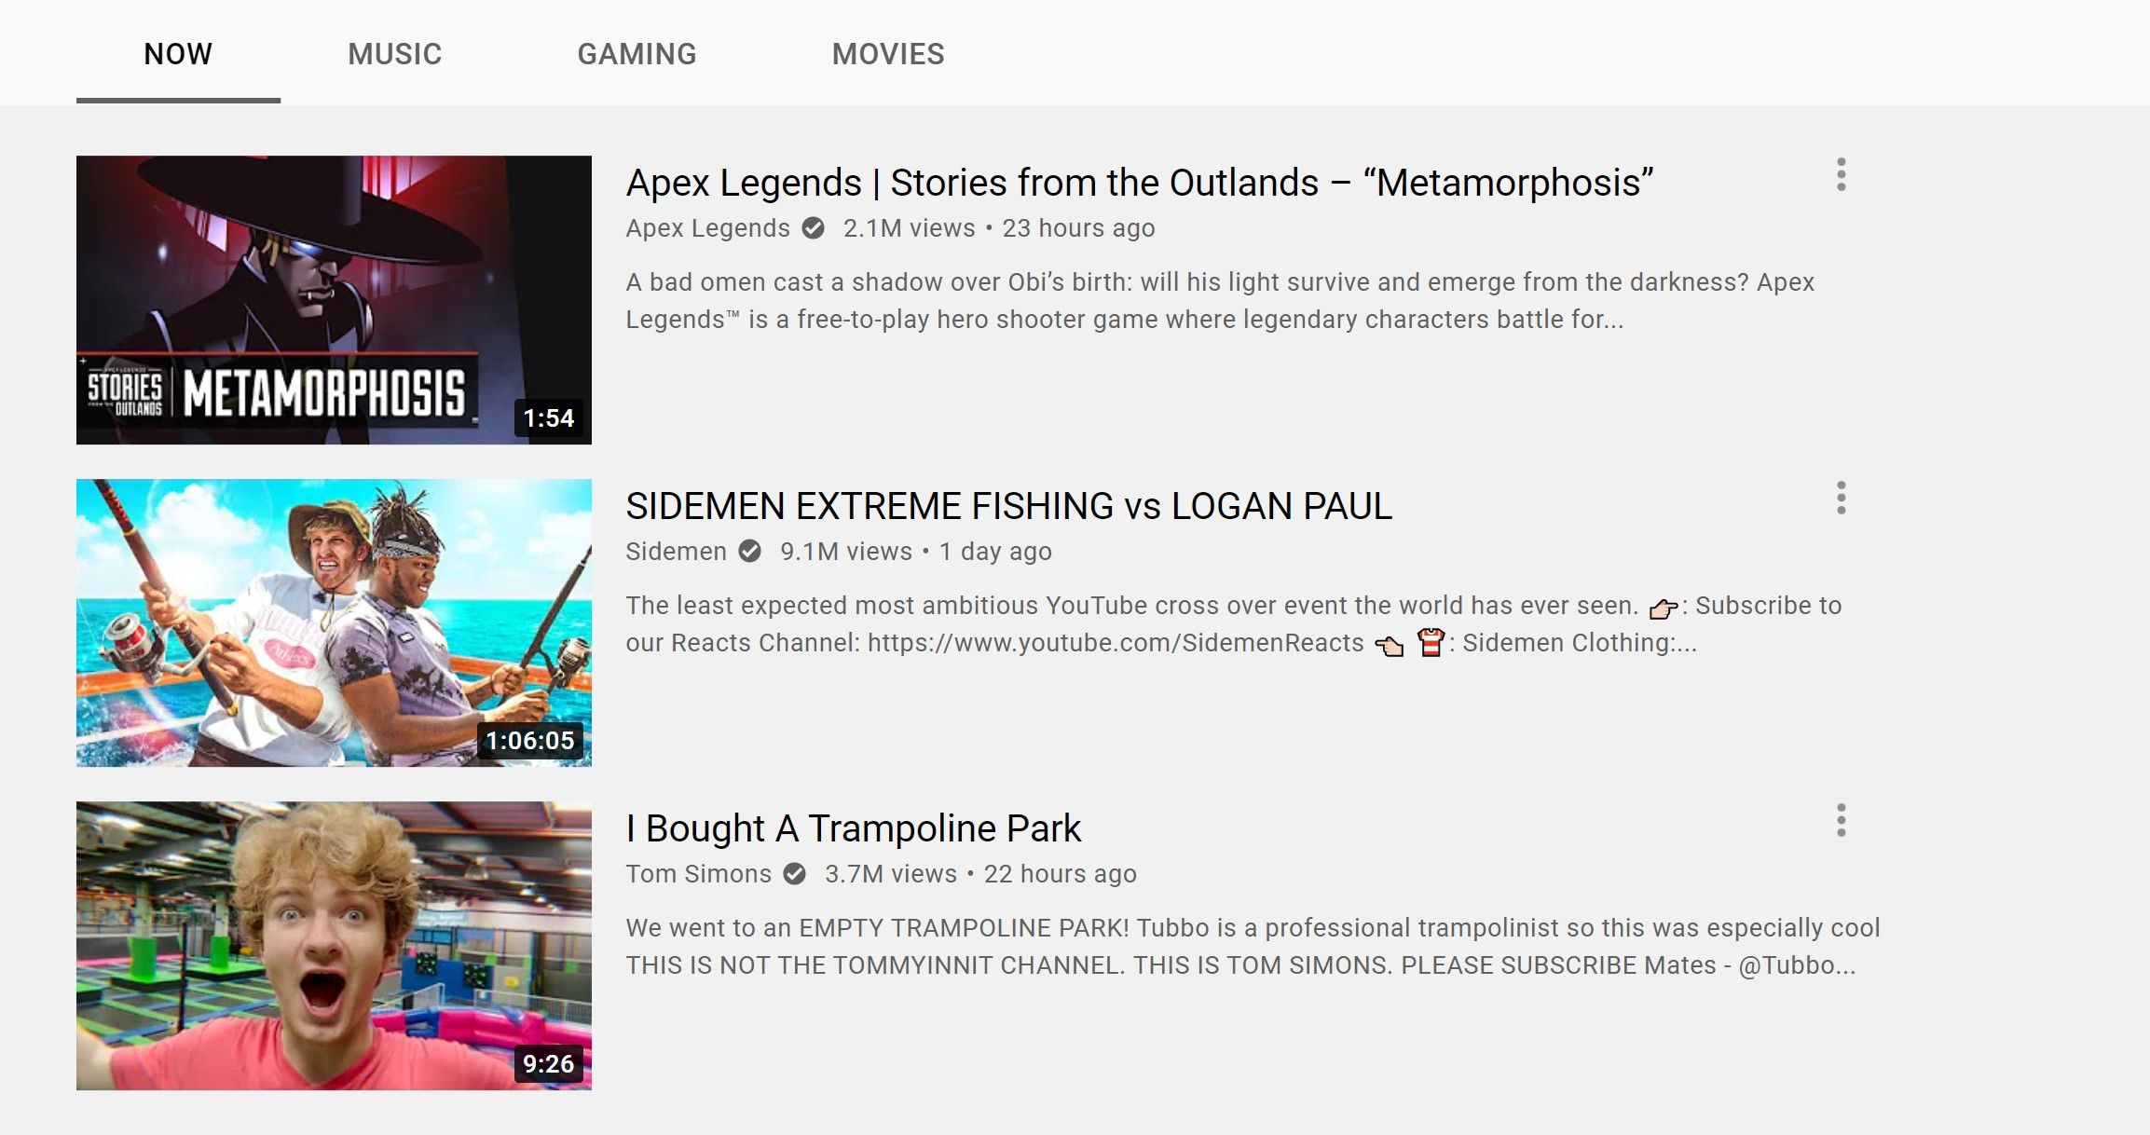2150x1135 pixels.
Task: Click '9.1M views' text
Action: 846,552
